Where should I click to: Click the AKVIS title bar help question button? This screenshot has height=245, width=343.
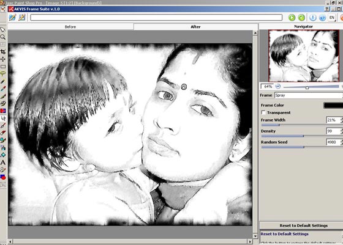[327, 9]
